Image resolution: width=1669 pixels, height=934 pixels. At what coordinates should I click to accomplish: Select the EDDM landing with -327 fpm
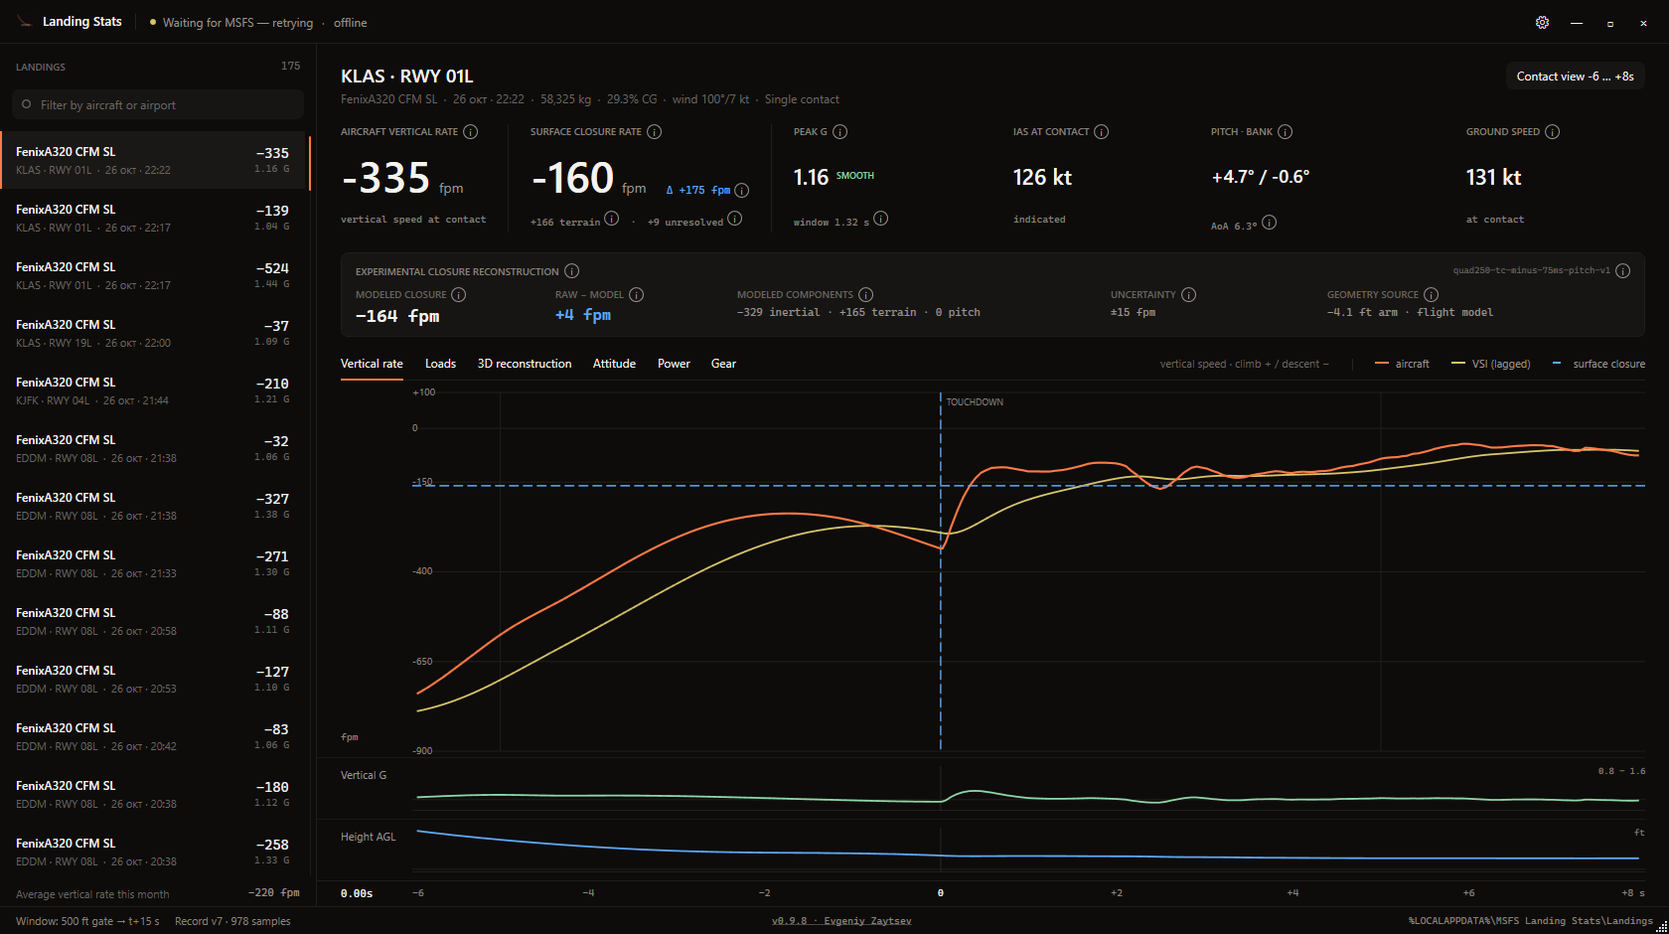click(155, 506)
